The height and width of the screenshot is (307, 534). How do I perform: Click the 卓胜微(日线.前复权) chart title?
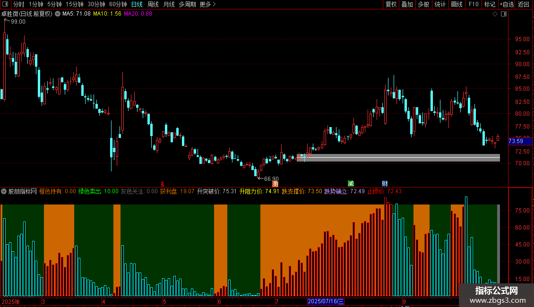[27, 14]
